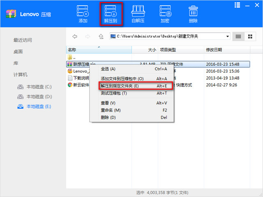Viewport: 263px width, 197px height.
Task: Select 桌面 in the sidebar
Action: point(18,52)
